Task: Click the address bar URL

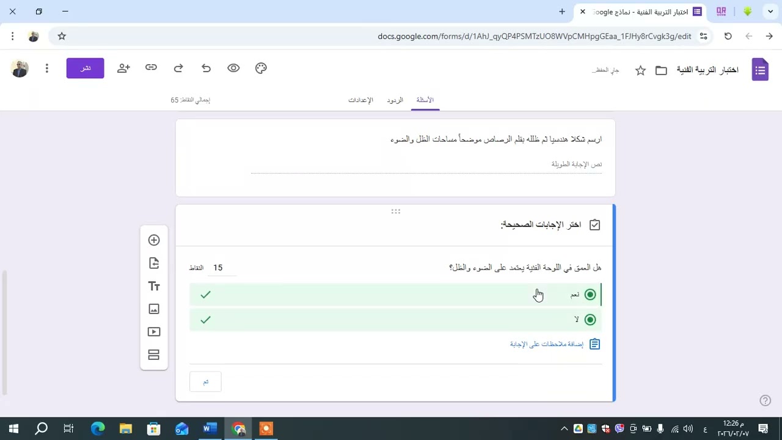Action: (535, 36)
